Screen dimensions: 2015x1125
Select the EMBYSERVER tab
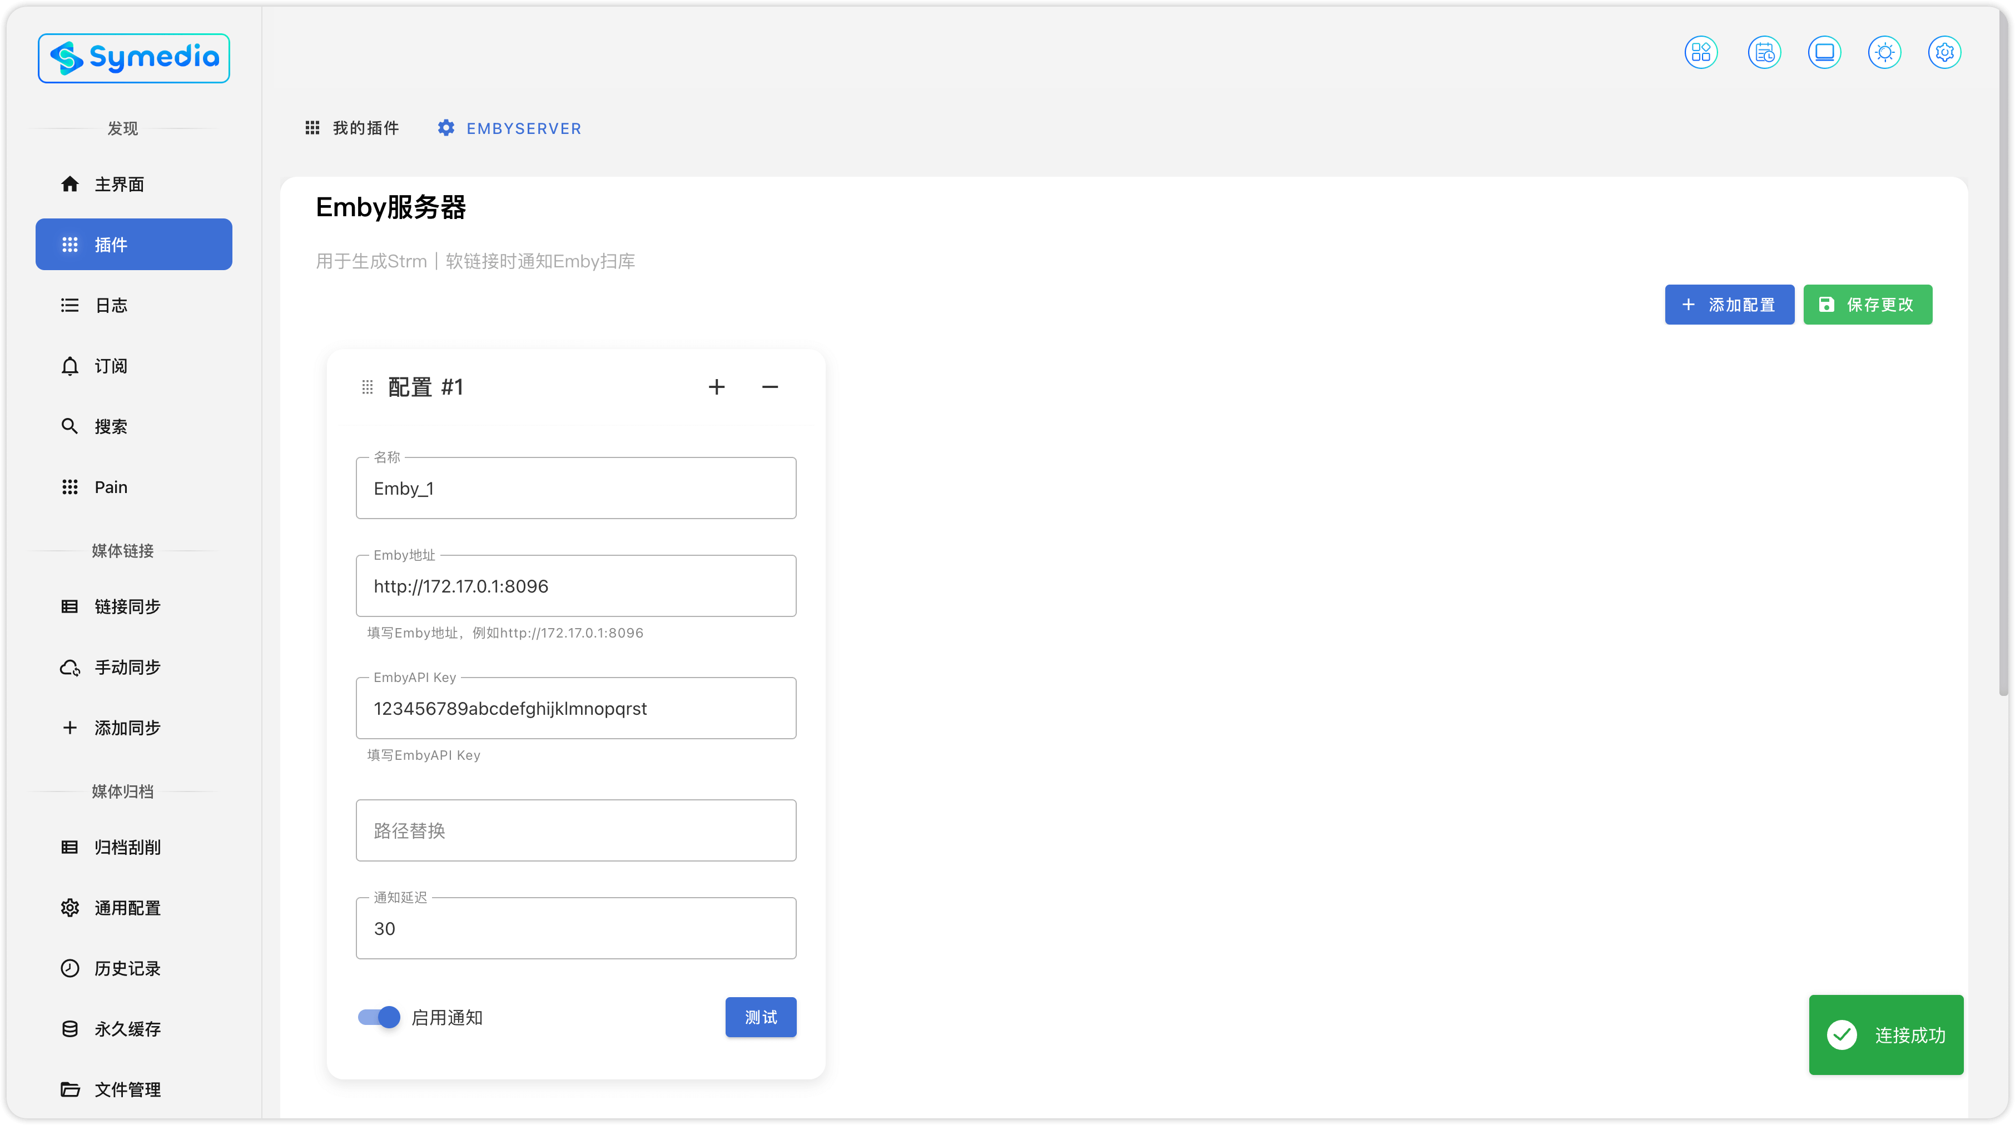click(x=509, y=128)
